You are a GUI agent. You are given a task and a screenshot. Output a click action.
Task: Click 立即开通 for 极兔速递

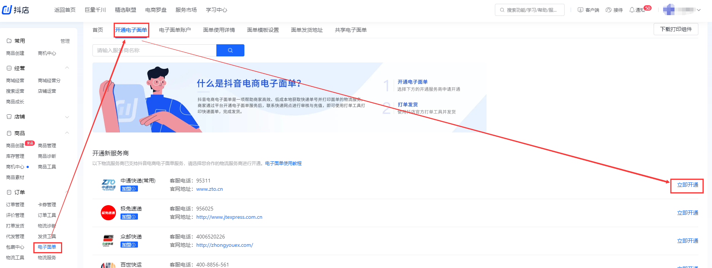pyautogui.click(x=687, y=213)
